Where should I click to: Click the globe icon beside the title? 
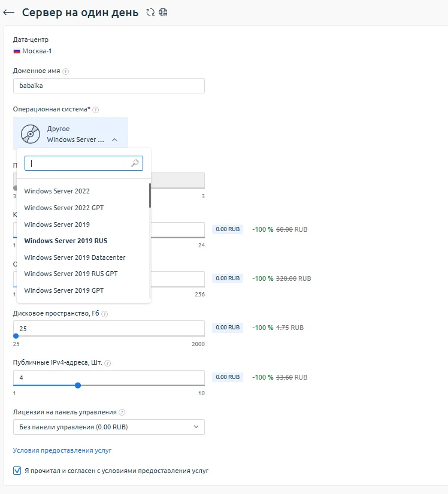163,13
